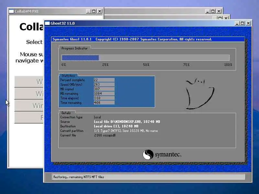Click the second menu button in CollabVM PXE

[29, 94]
